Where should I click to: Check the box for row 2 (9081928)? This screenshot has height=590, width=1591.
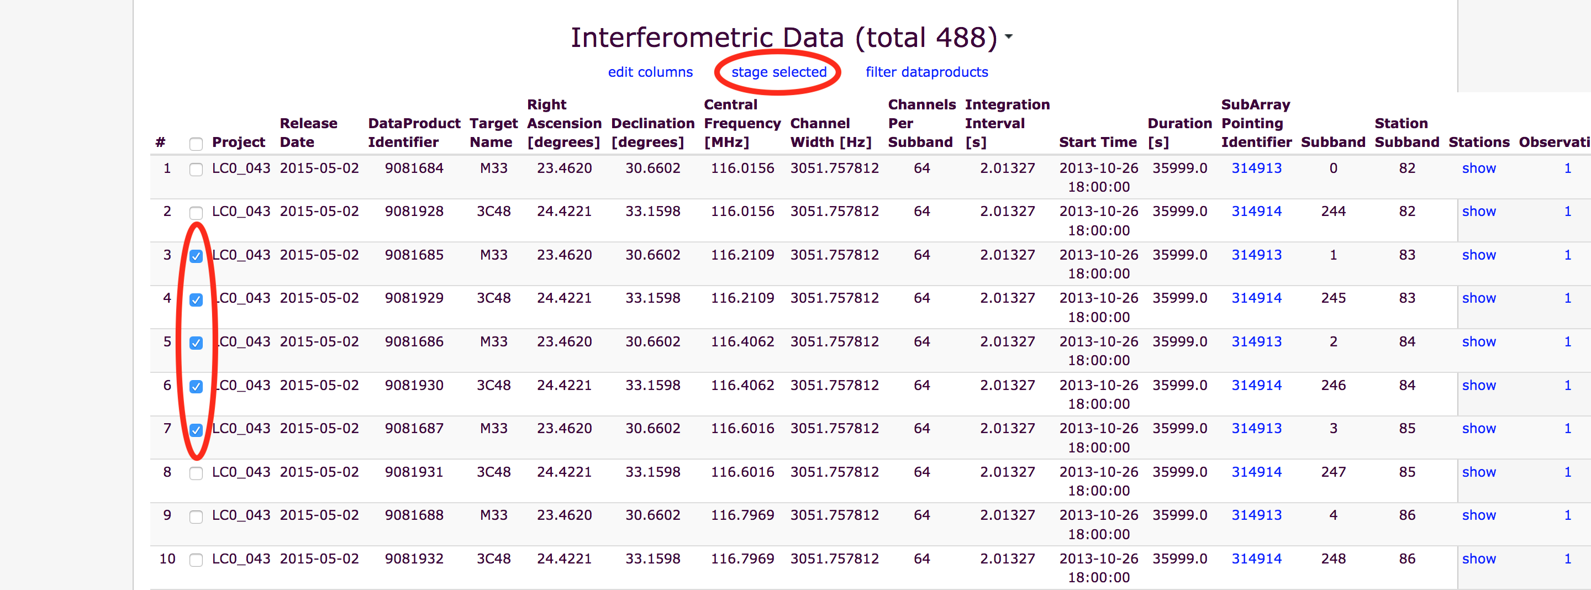pos(196,213)
